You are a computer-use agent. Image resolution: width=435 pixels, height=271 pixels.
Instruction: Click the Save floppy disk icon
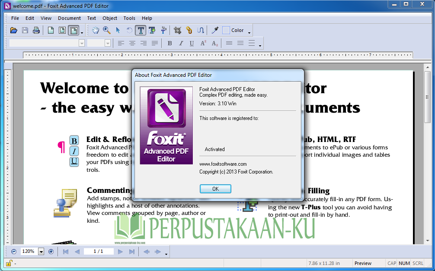(25, 30)
